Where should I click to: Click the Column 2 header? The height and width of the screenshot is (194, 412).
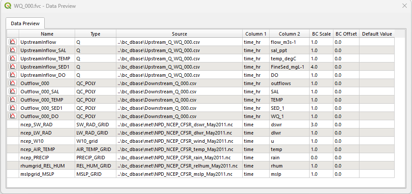click(x=289, y=34)
